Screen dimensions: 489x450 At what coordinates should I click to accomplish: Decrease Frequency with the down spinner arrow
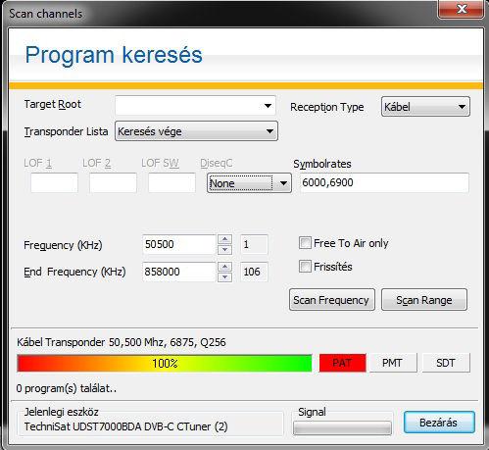pyautogui.click(x=224, y=250)
